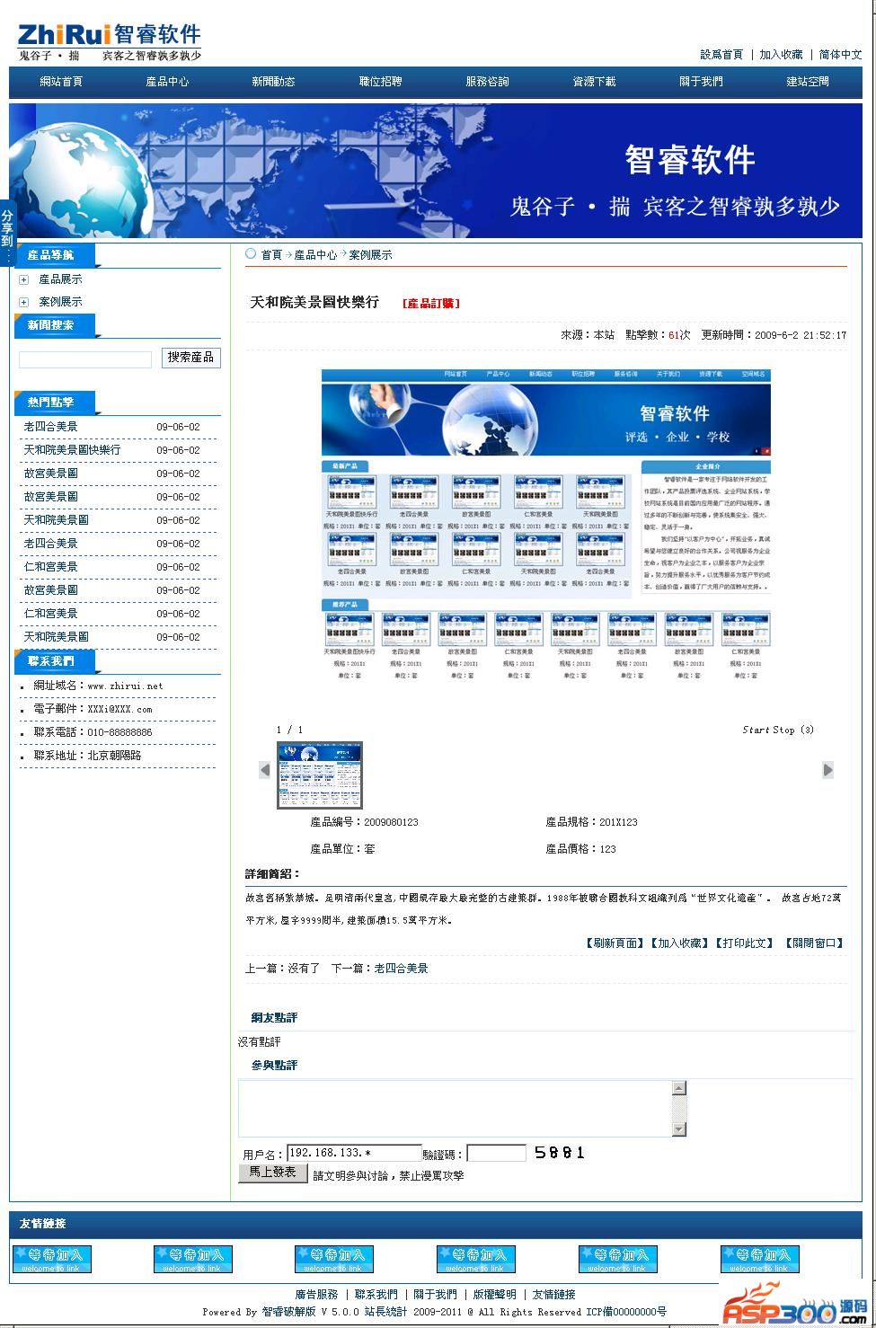Open 關于我們 in the main navigation
The height and width of the screenshot is (1328, 876).
[x=701, y=82]
